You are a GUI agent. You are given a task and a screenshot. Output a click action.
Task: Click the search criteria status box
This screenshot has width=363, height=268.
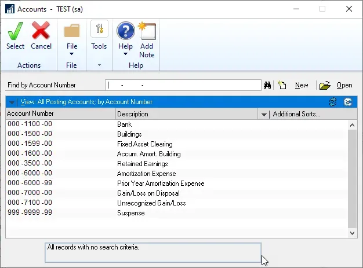153,252
